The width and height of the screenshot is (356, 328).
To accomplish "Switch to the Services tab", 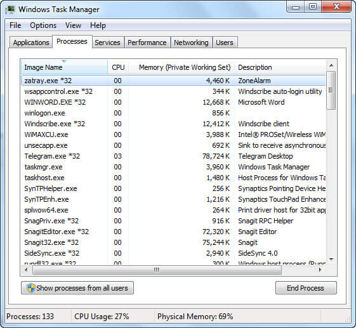I will (x=107, y=43).
